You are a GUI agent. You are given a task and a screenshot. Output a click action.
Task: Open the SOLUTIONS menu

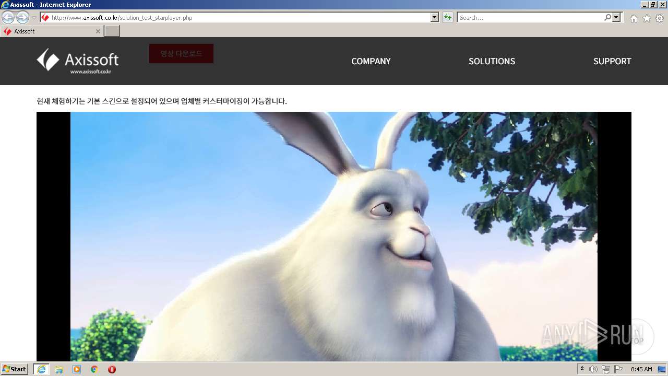492,61
